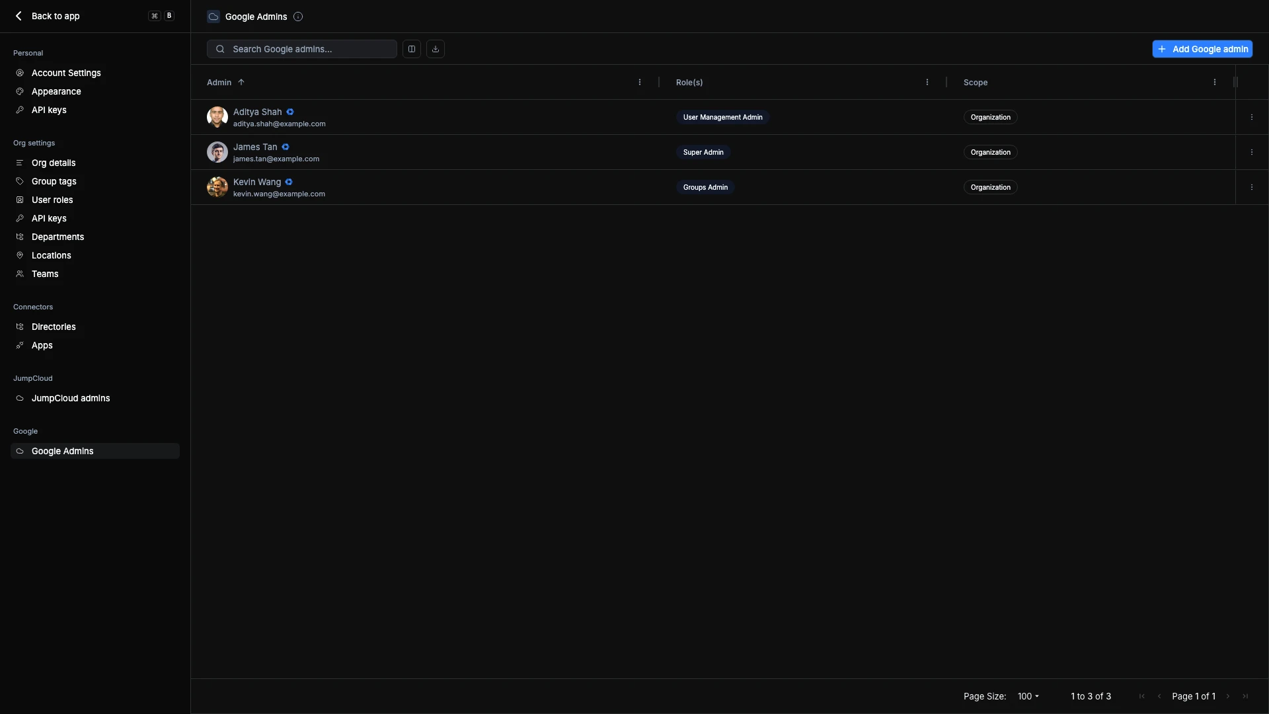Screen dimensions: 1269x714
Task: Sort by the Admin column header
Action: click(x=219, y=82)
